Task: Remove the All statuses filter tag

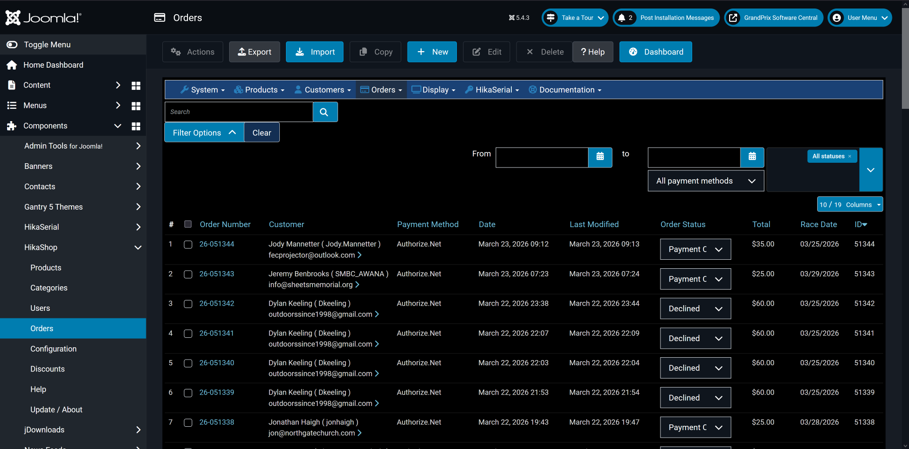Action: click(x=850, y=157)
